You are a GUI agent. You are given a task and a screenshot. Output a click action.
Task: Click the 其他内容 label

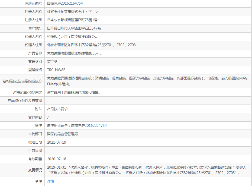coord(35,117)
